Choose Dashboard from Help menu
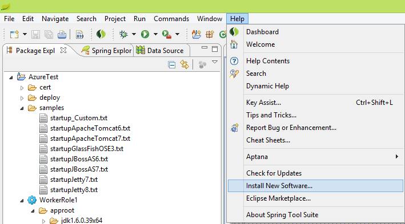The height and width of the screenshot is (224, 405). coord(315,32)
